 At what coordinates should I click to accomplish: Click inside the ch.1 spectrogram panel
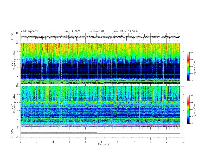click(x=100, y=63)
